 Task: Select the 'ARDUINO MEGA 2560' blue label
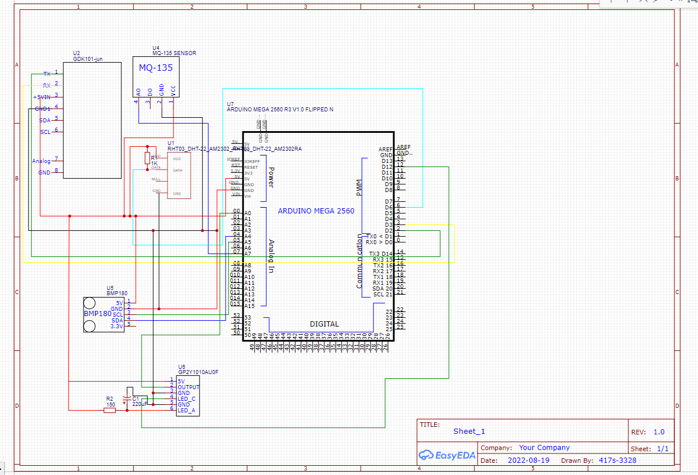point(316,211)
